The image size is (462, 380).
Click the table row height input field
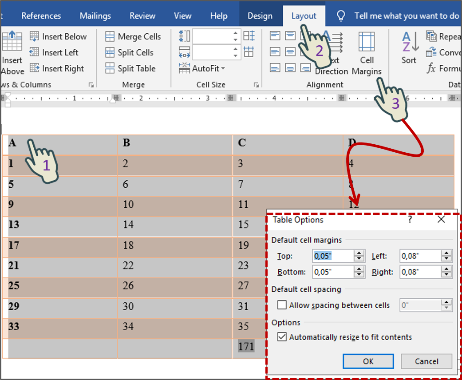point(216,36)
